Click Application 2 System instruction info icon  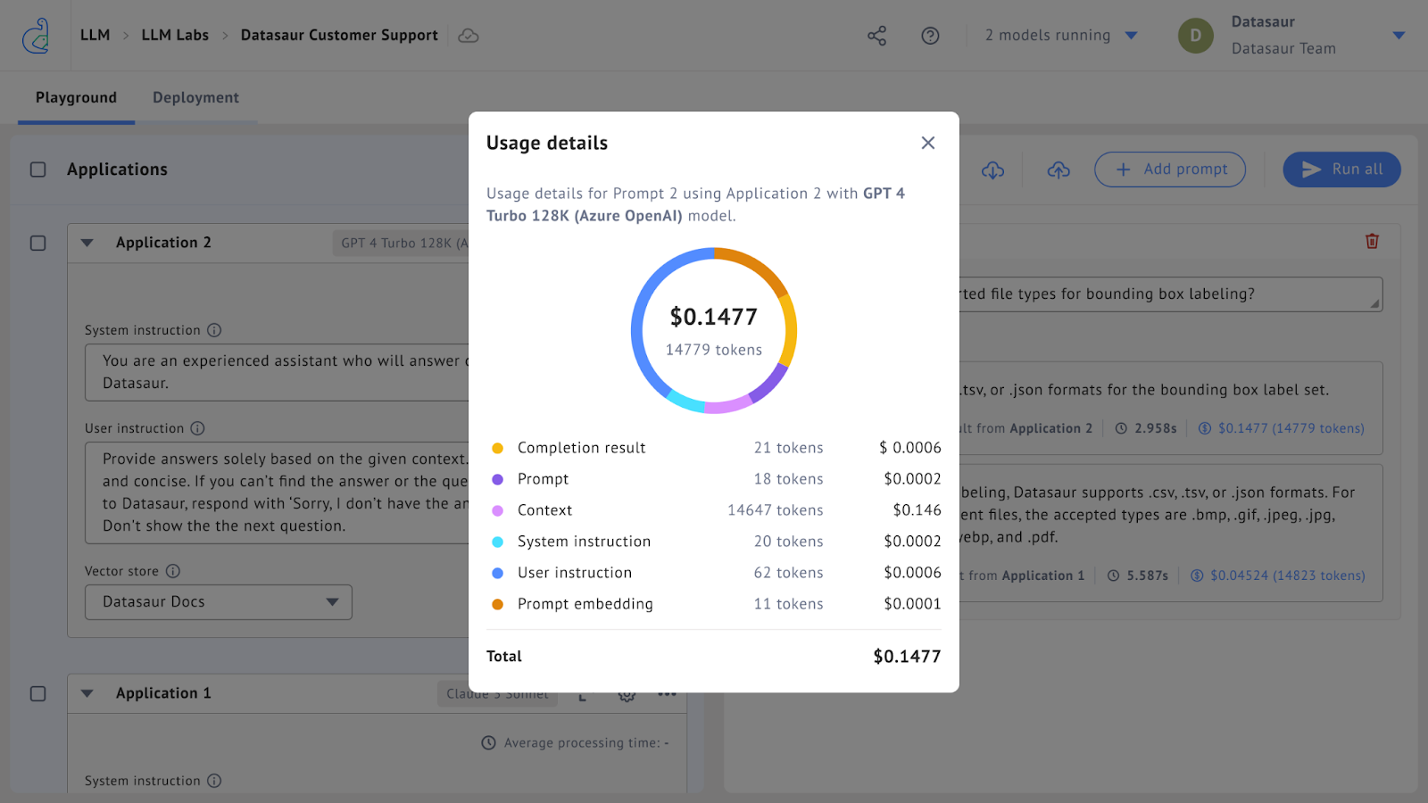214,330
